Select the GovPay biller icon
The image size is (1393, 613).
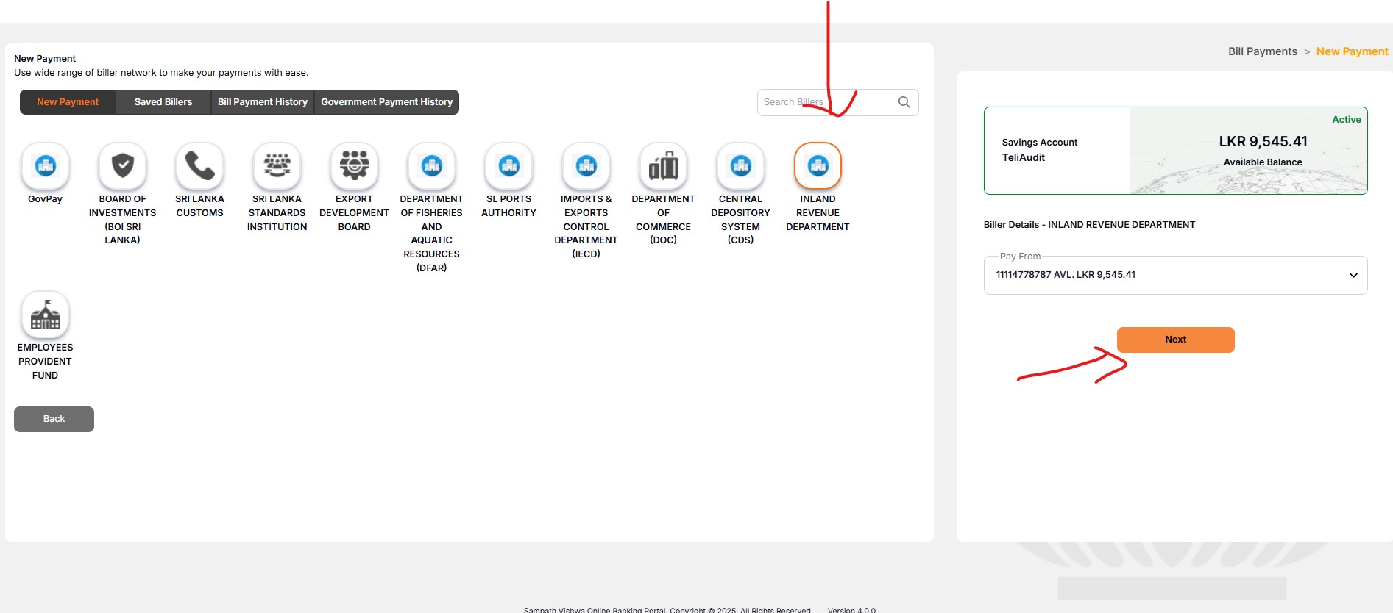[46, 166]
